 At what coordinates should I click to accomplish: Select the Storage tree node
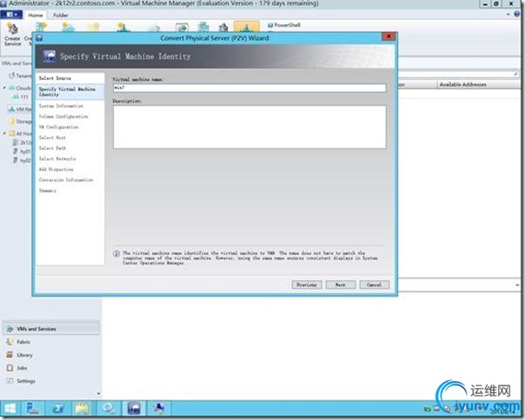click(21, 121)
